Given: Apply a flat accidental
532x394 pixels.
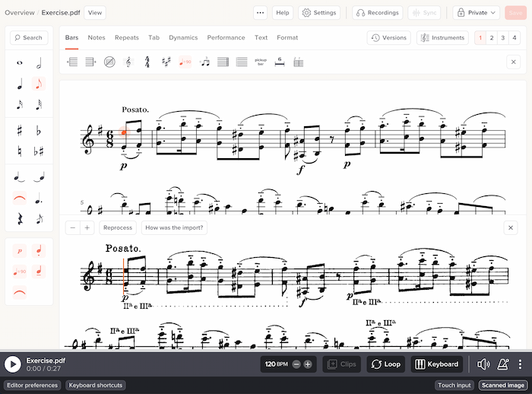Looking at the screenshot, I should tap(39, 130).
